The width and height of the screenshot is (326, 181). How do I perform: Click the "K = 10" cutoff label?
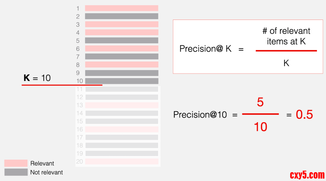pos(37,78)
